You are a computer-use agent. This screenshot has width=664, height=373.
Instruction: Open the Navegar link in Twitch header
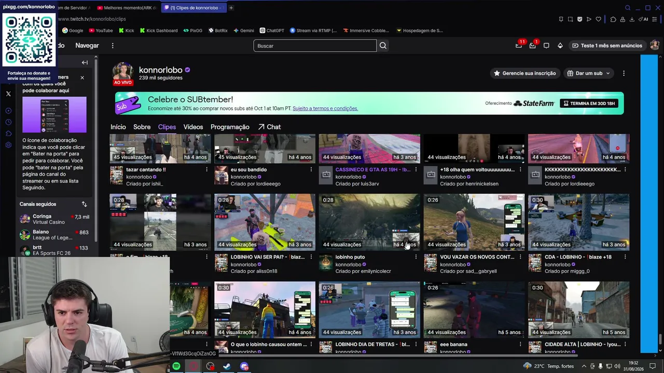pyautogui.click(x=87, y=46)
